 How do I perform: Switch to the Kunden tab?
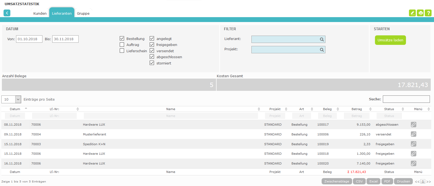click(x=40, y=13)
